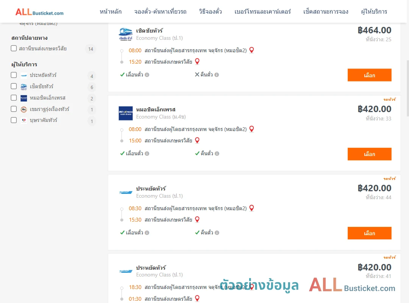Check สถานีขนส่งเกษตรวิสัย destination filter
Screen dimensions: 409x303
14,48
